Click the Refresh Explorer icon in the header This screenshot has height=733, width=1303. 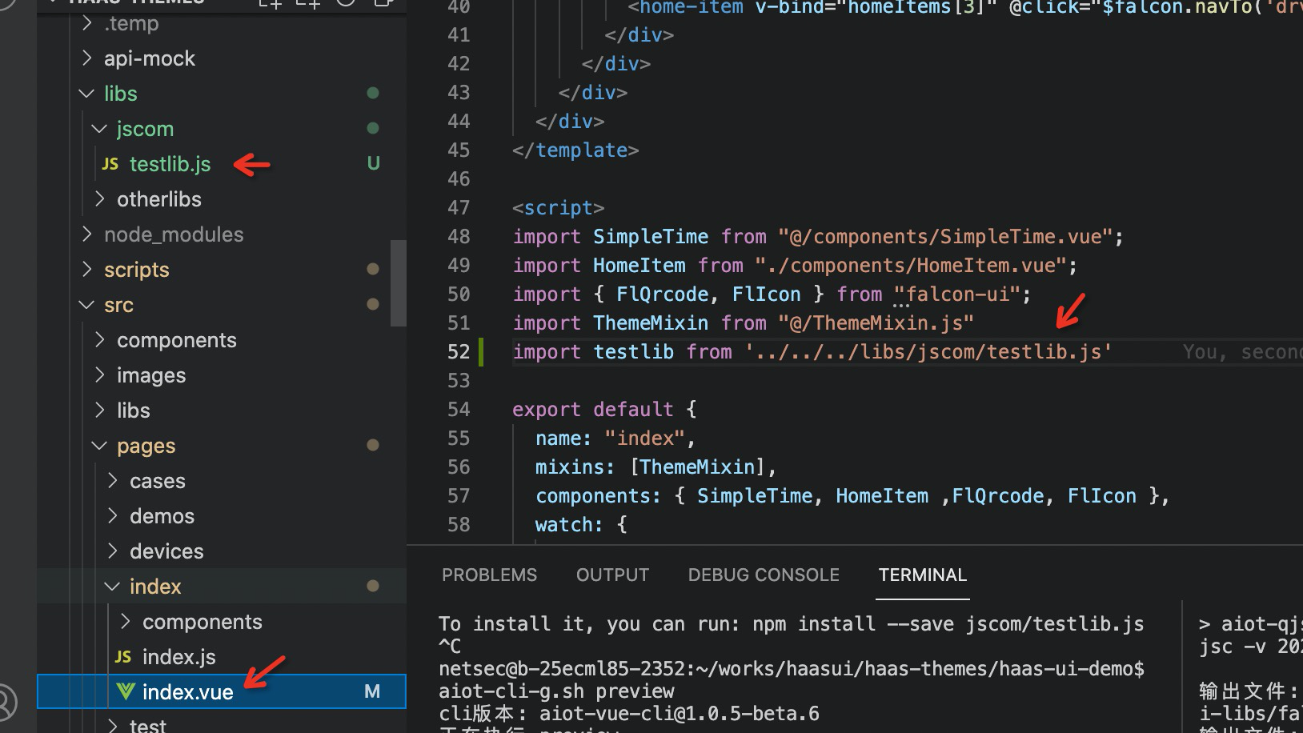tap(346, 2)
